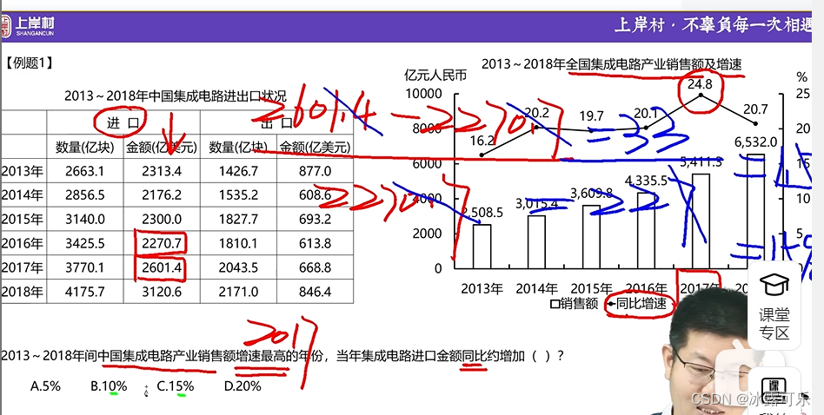Click the 20.7 growth rate data label
The width and height of the screenshot is (824, 415).
755,109
